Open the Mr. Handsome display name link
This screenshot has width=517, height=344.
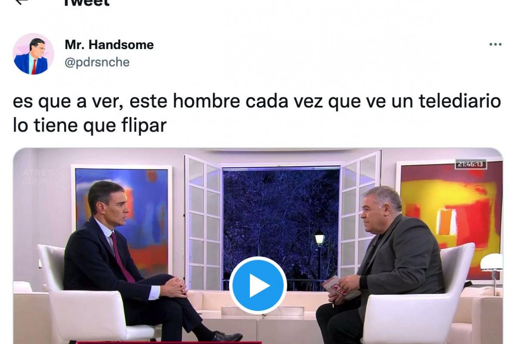point(109,45)
